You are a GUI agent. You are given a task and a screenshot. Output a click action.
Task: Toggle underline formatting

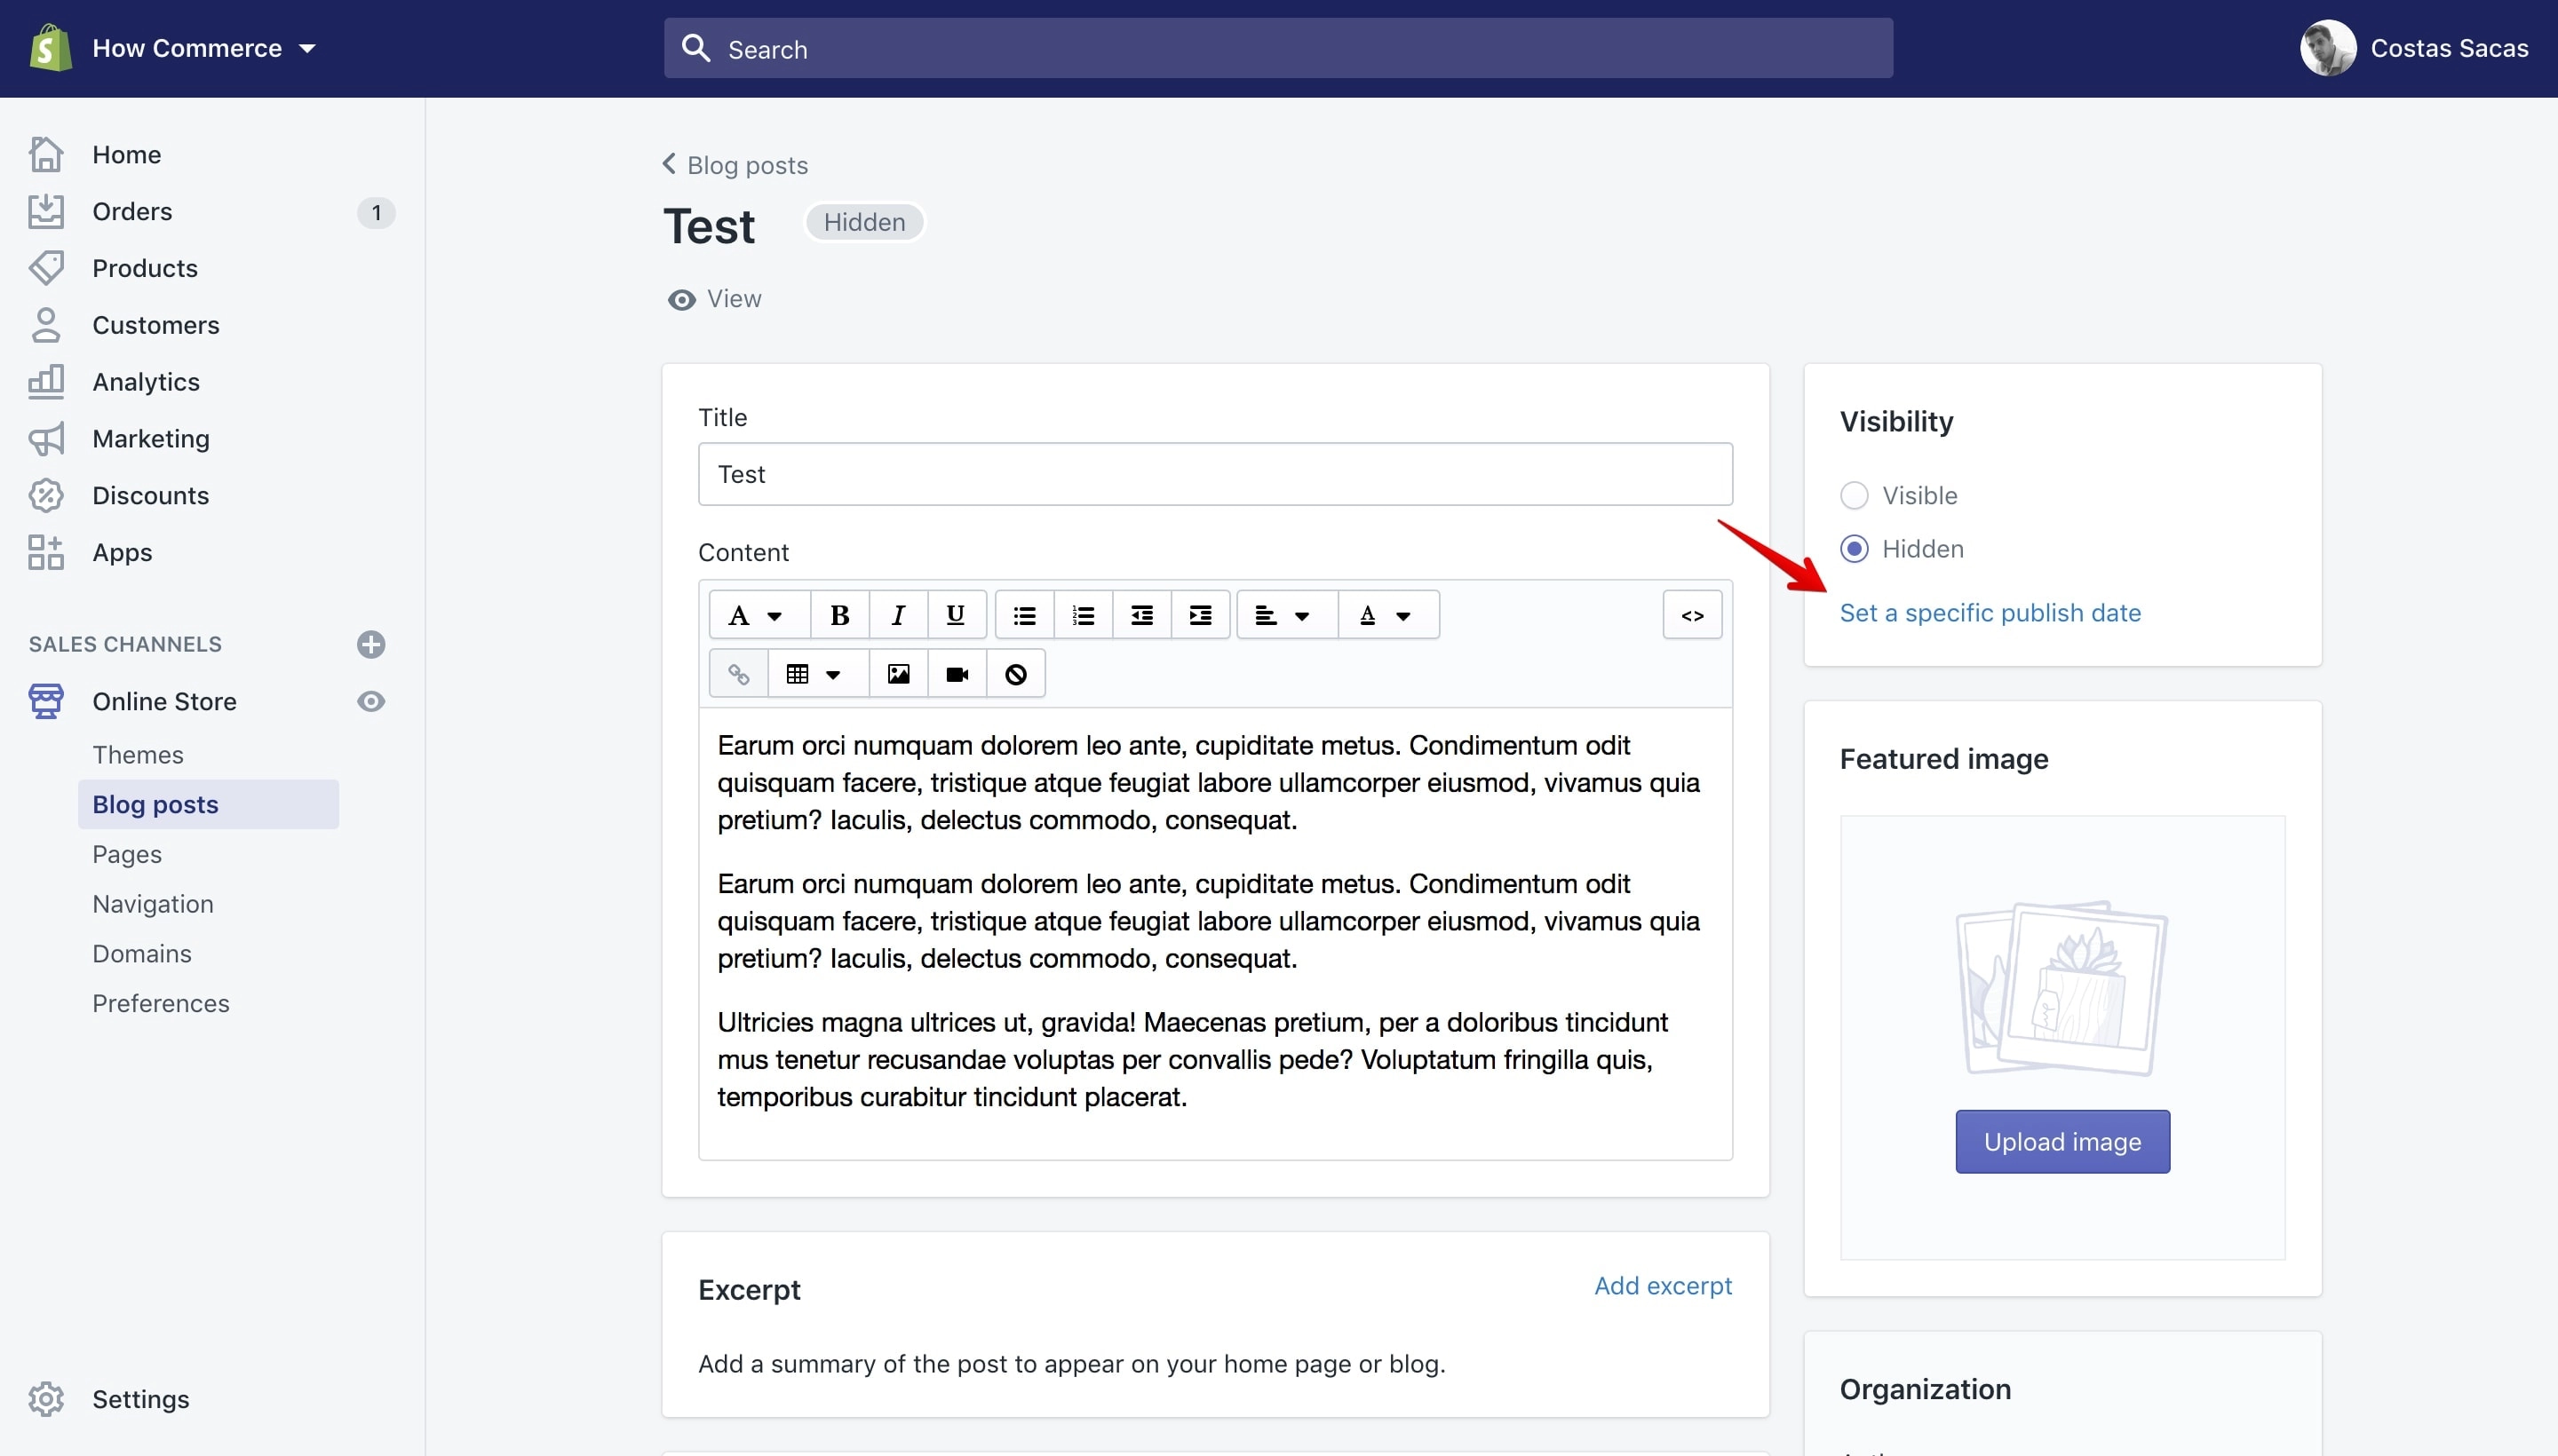(957, 615)
